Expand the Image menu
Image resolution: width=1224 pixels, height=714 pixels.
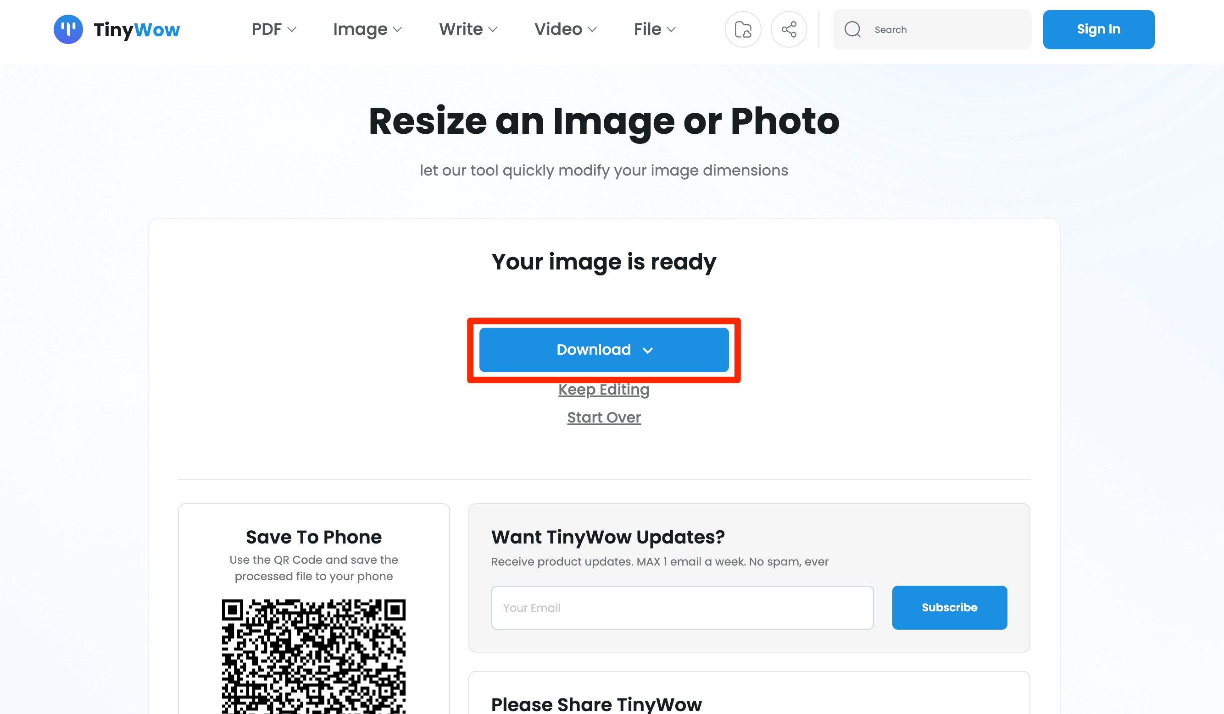(367, 30)
